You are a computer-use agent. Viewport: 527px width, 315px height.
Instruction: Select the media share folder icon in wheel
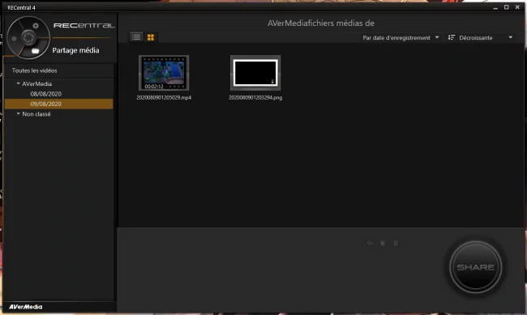[x=36, y=51]
